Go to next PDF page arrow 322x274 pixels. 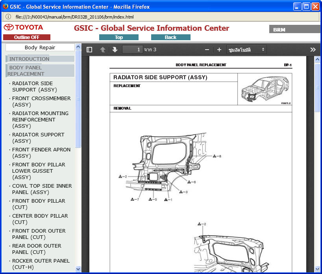coord(115,50)
